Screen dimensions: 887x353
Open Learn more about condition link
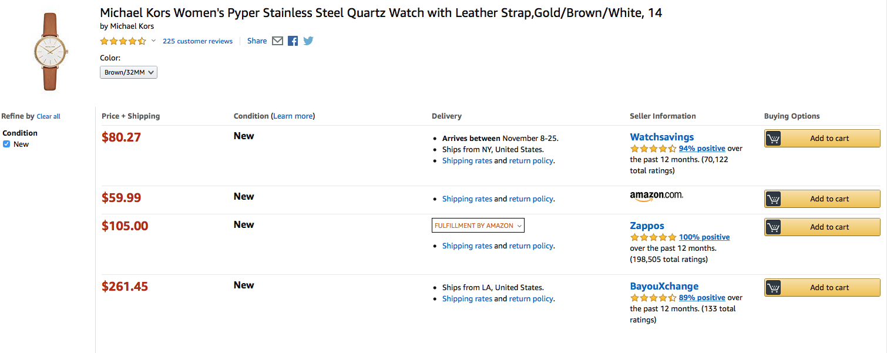coord(293,116)
